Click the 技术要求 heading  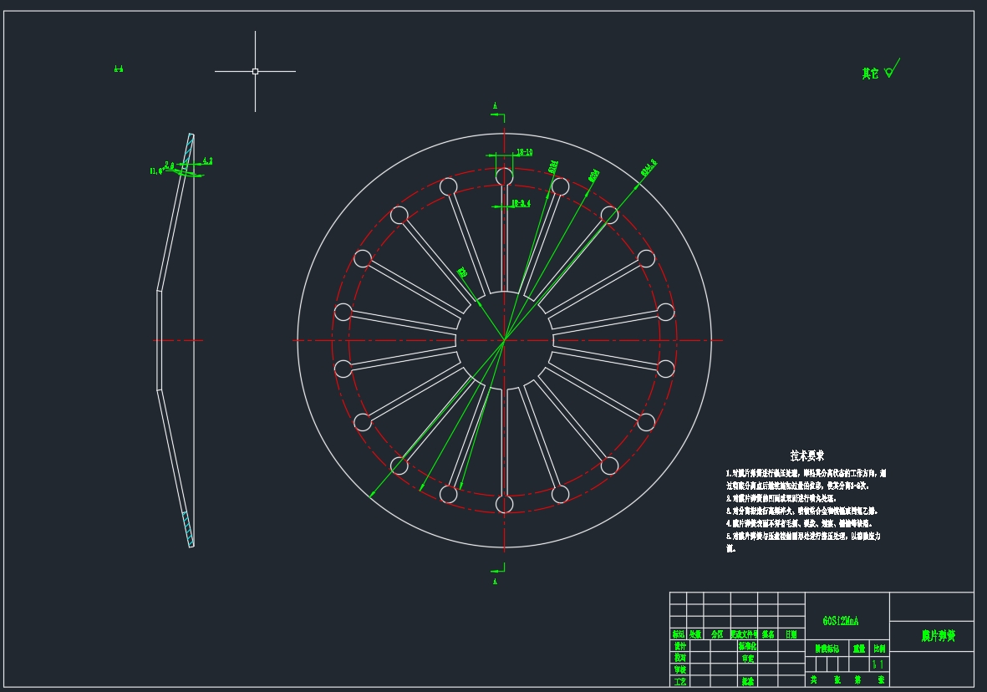[x=807, y=455]
